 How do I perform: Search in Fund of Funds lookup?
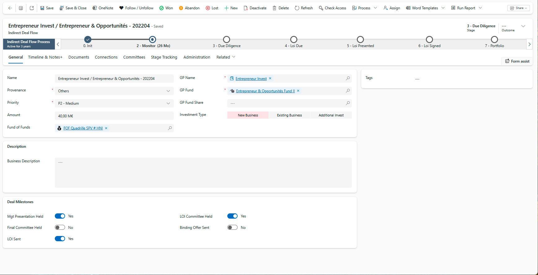170,128
